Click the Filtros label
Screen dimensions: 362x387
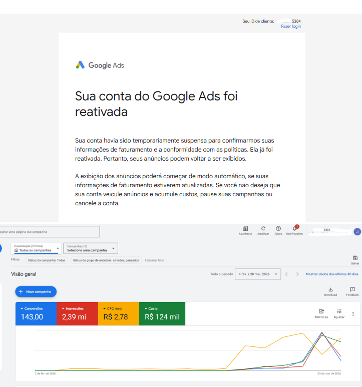[x=15, y=260]
